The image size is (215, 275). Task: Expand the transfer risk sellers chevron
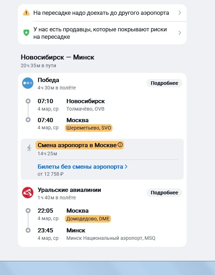(x=180, y=33)
